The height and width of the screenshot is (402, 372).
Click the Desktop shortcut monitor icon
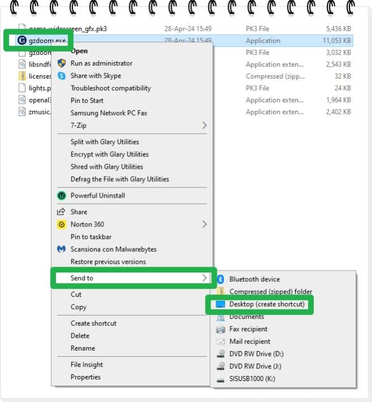tap(220, 304)
